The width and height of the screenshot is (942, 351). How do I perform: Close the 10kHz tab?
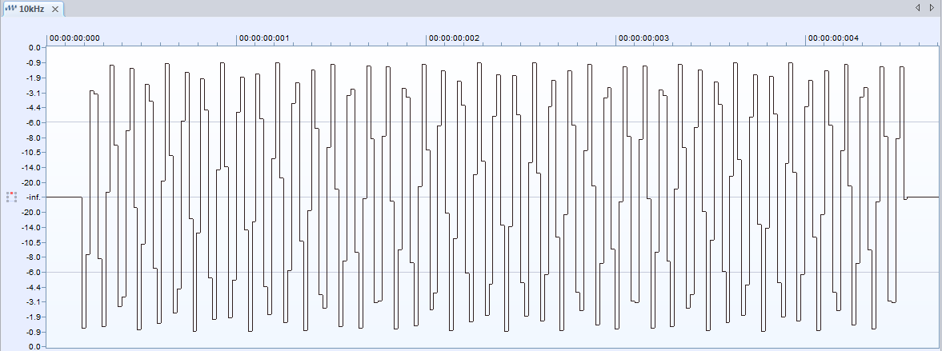[55, 9]
